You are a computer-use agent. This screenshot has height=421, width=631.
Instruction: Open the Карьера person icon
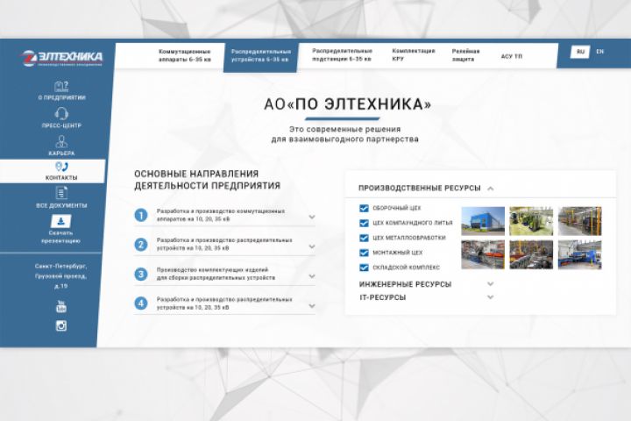coord(61,142)
